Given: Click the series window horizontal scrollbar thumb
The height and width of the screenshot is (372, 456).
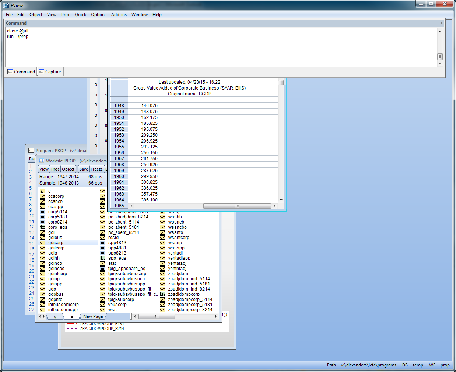Looking at the screenshot, I should coord(237,206).
